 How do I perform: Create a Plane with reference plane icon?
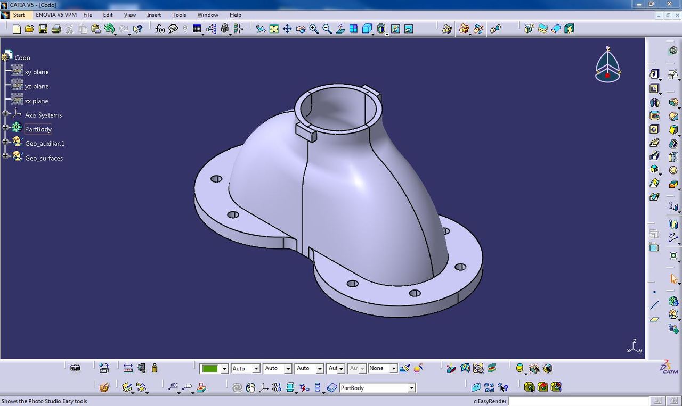pyautogui.click(x=654, y=319)
